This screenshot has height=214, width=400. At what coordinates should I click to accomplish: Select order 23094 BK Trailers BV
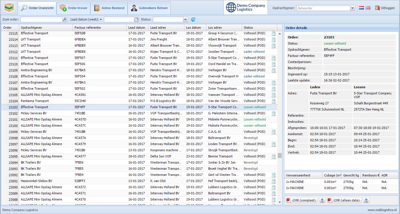[x=139, y=162]
